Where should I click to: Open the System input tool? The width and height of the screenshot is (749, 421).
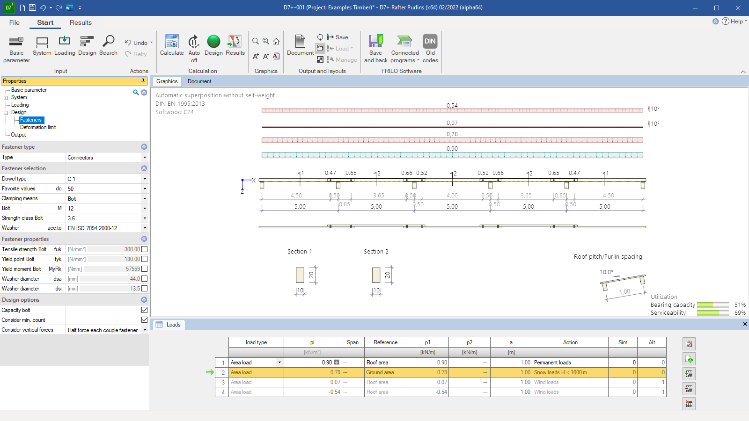42,45
